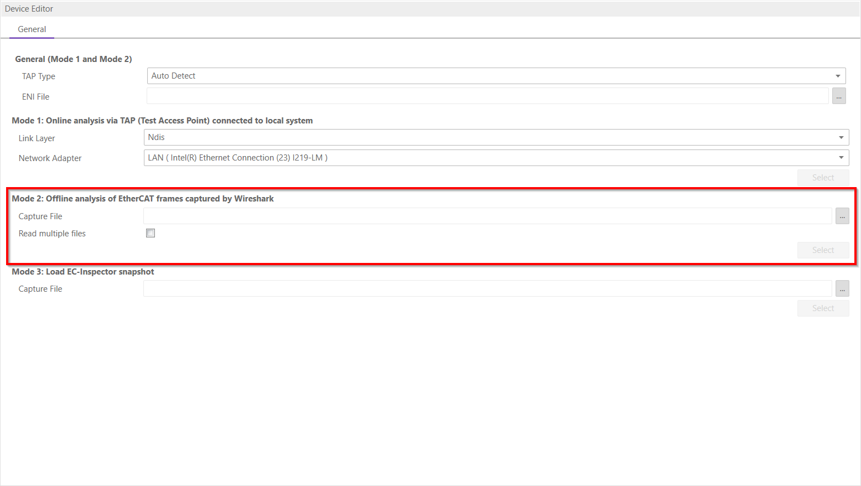Click the Select button in Mode 2 section

pos(823,250)
